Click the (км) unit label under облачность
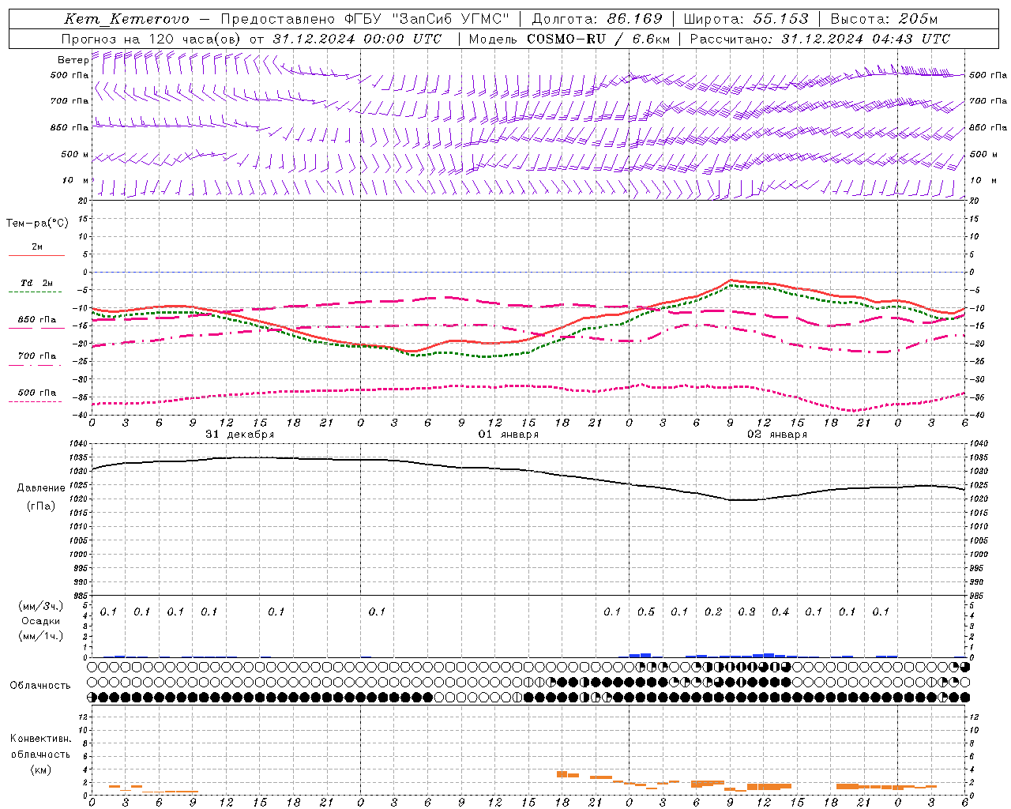 click(x=41, y=769)
